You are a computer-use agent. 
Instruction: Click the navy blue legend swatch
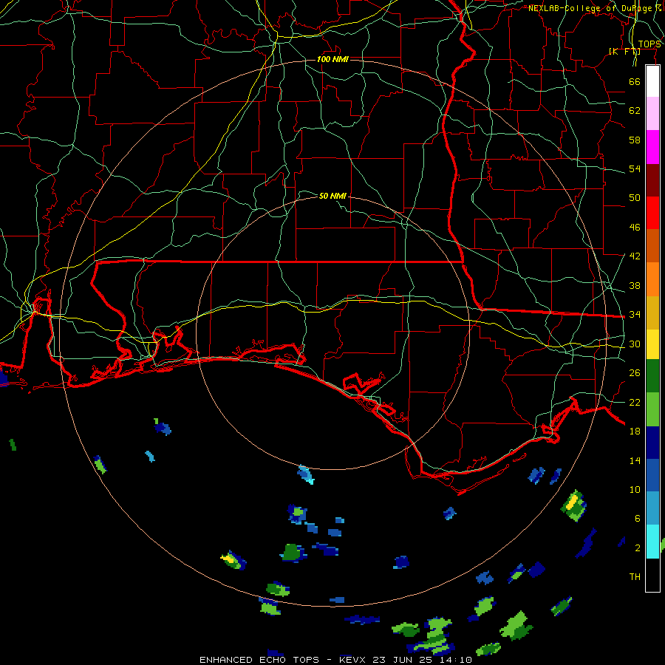click(652, 443)
